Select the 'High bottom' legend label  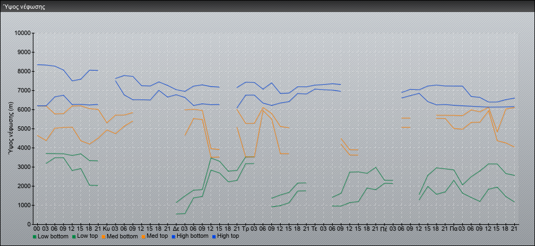click(192, 236)
